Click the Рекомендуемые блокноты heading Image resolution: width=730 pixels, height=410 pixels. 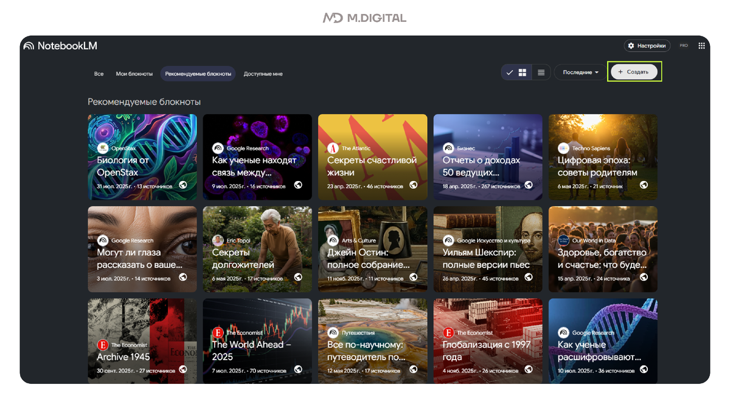coord(144,102)
